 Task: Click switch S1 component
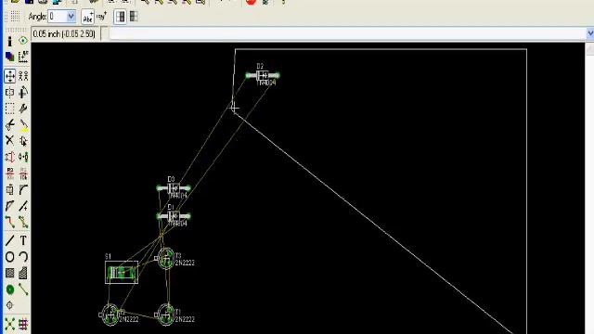(122, 272)
